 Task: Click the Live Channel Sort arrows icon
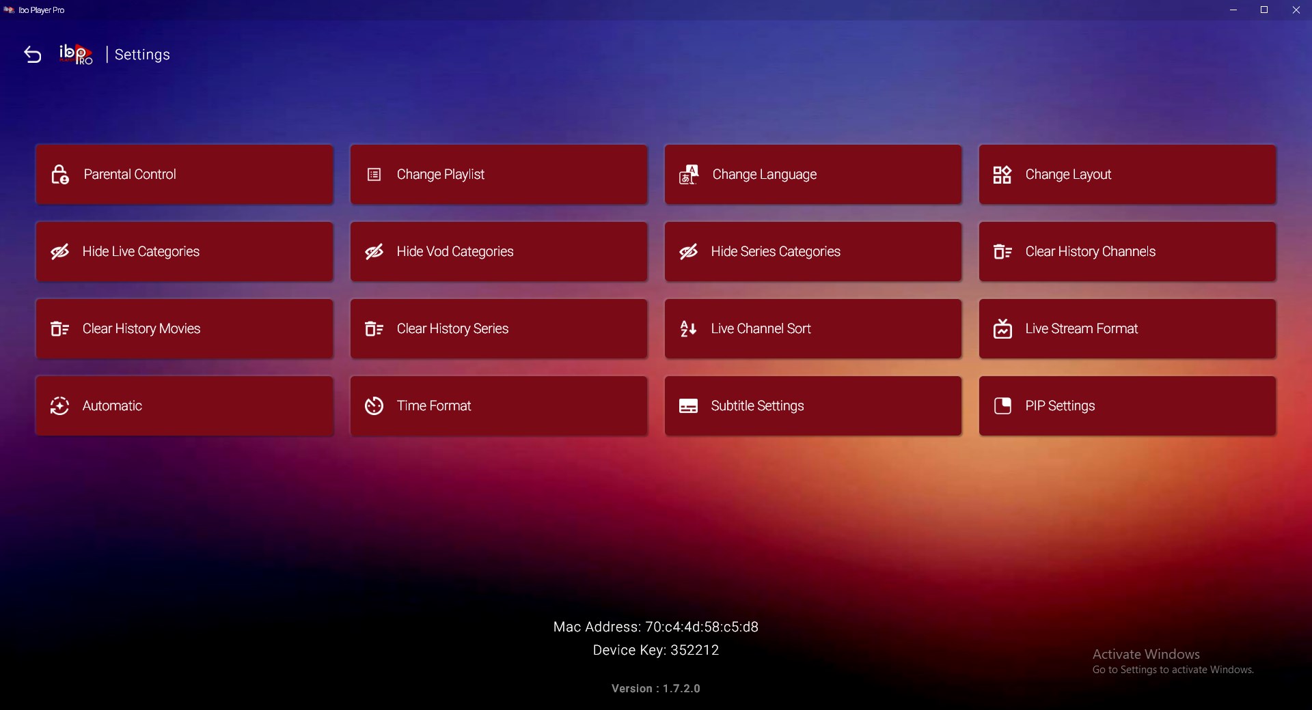tap(688, 328)
